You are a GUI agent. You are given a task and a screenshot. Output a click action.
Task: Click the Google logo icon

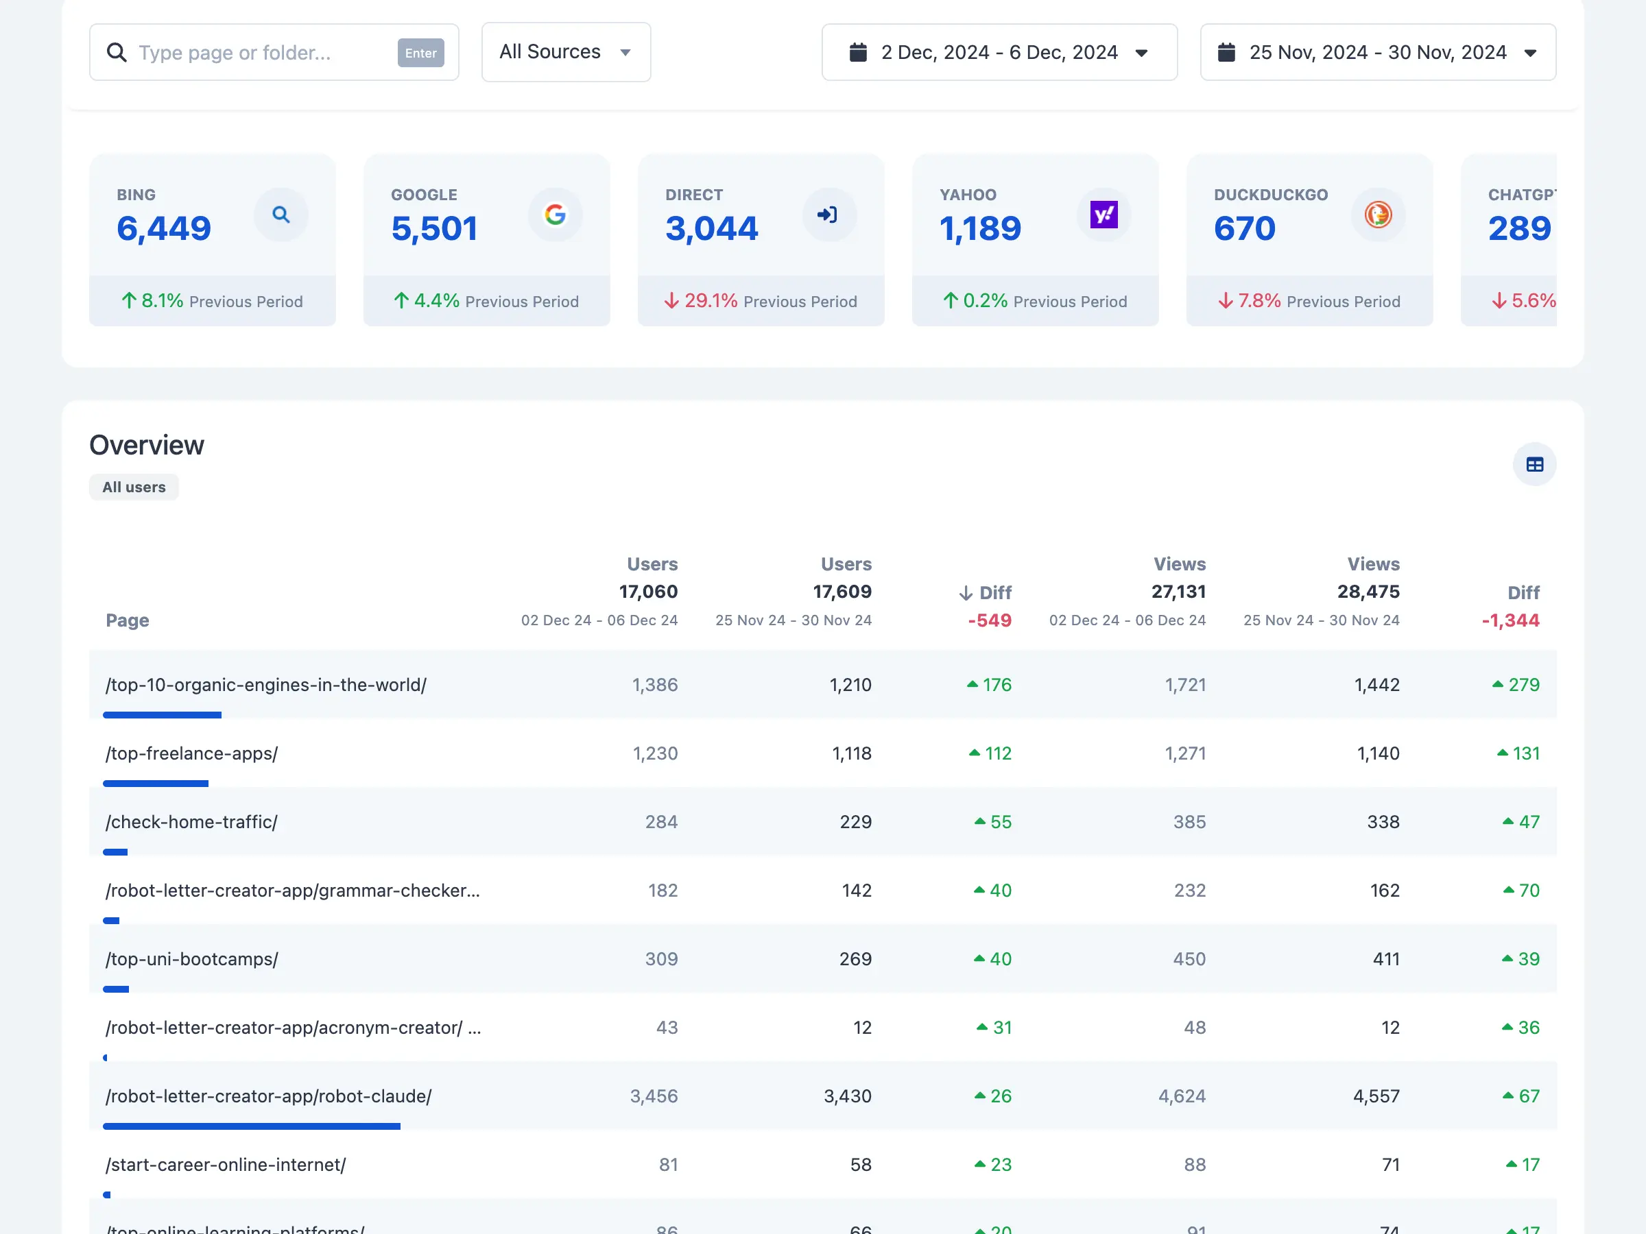[x=555, y=215]
